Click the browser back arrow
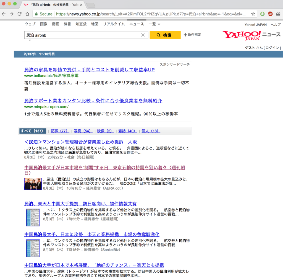Screen dimensions: 283x279 (4, 14)
